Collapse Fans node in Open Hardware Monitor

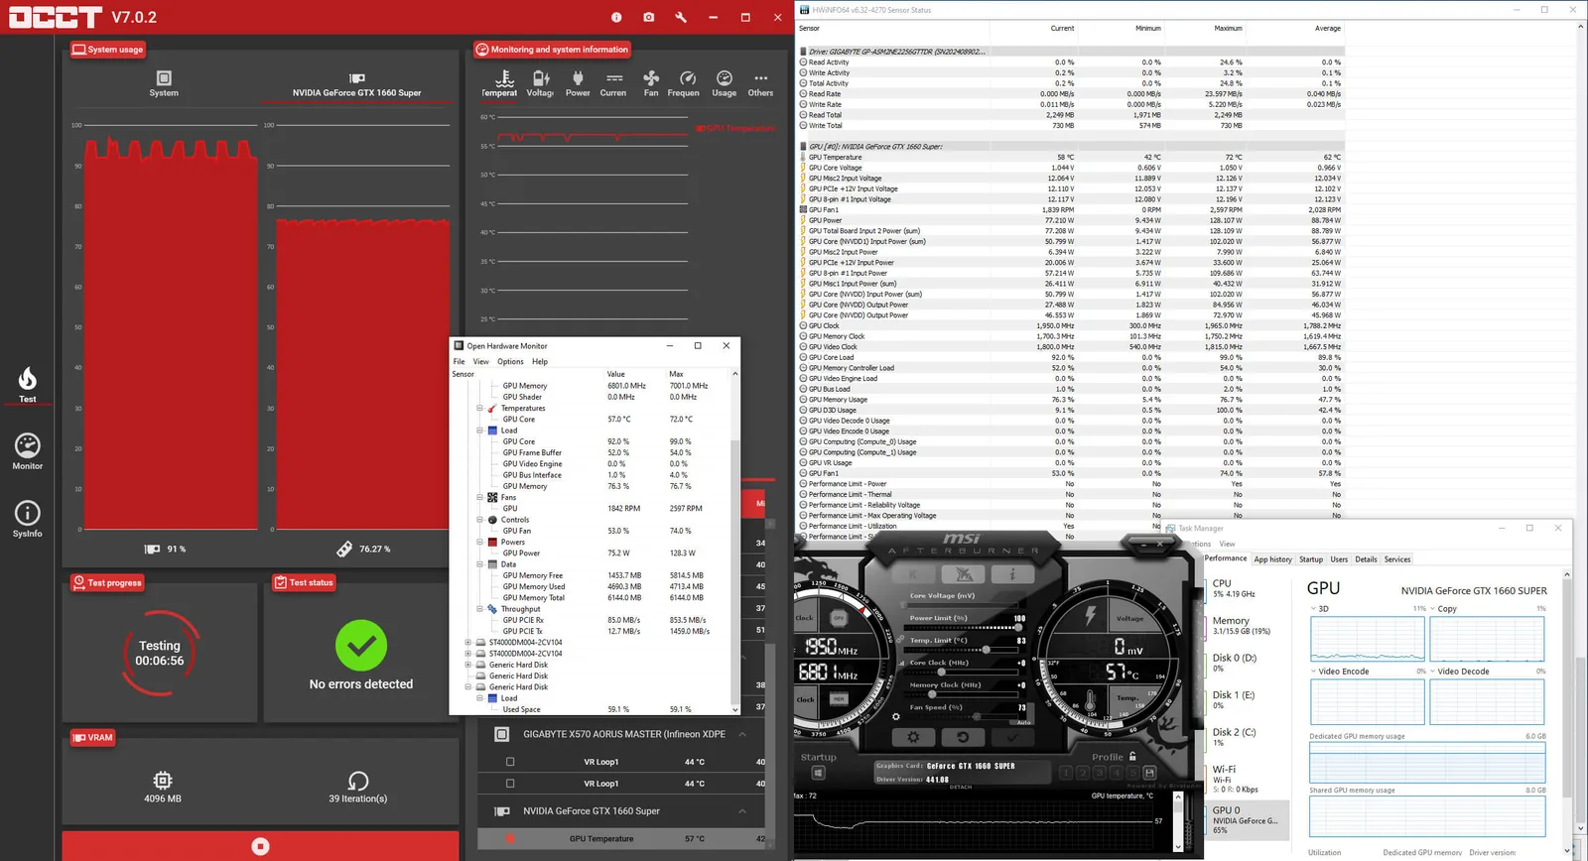coord(479,497)
